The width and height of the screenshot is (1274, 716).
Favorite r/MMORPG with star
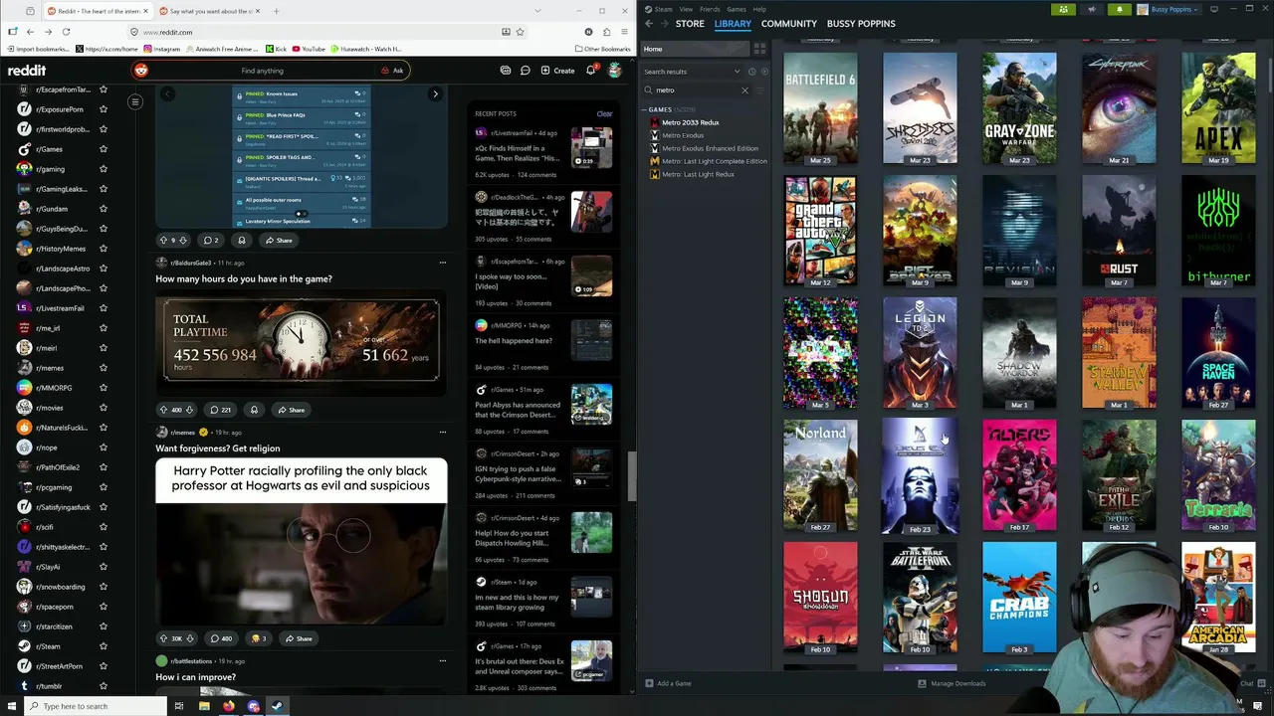tap(104, 388)
